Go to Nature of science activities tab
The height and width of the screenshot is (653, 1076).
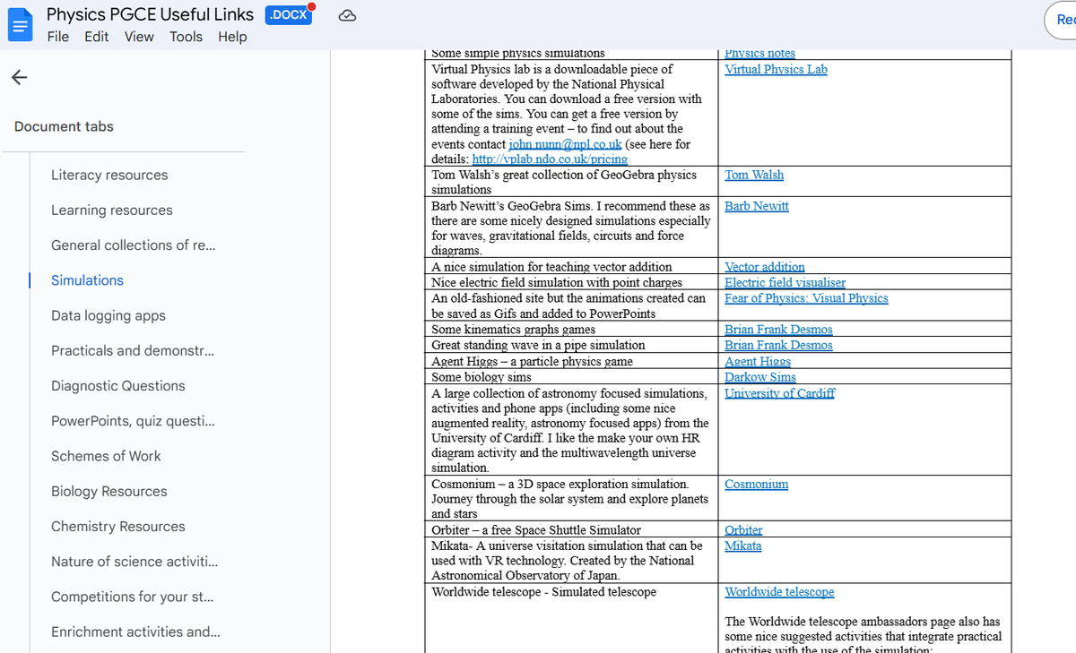pyautogui.click(x=134, y=562)
